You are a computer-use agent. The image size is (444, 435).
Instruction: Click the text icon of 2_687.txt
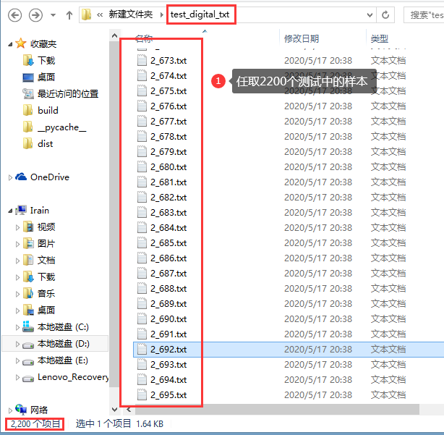[x=142, y=273]
